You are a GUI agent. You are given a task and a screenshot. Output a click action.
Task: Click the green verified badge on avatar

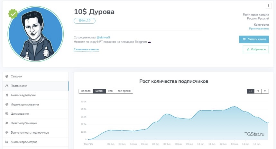(13, 14)
